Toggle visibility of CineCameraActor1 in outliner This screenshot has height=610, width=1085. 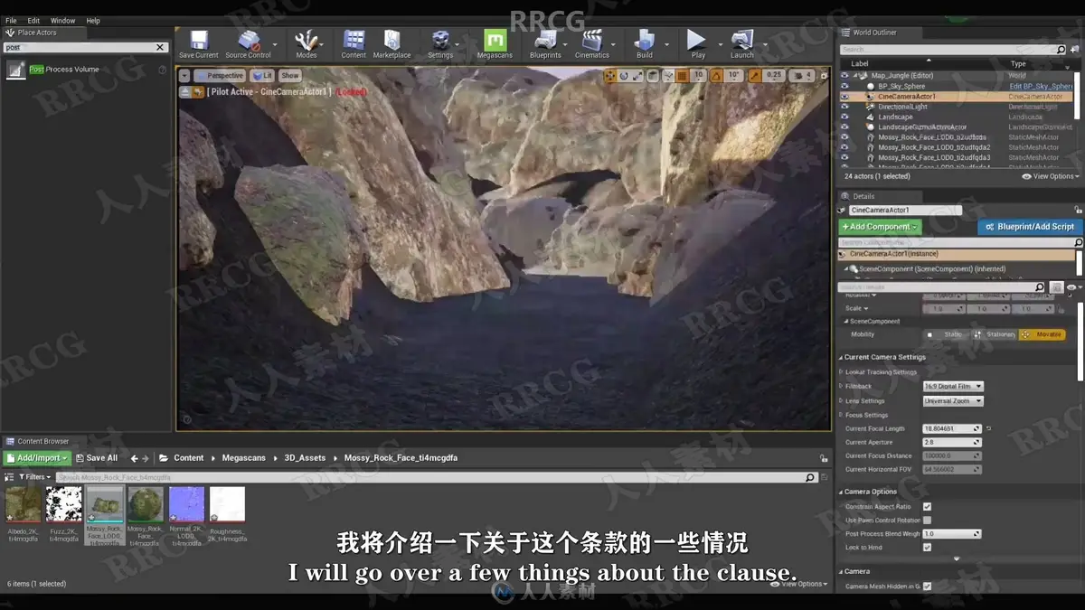844,97
